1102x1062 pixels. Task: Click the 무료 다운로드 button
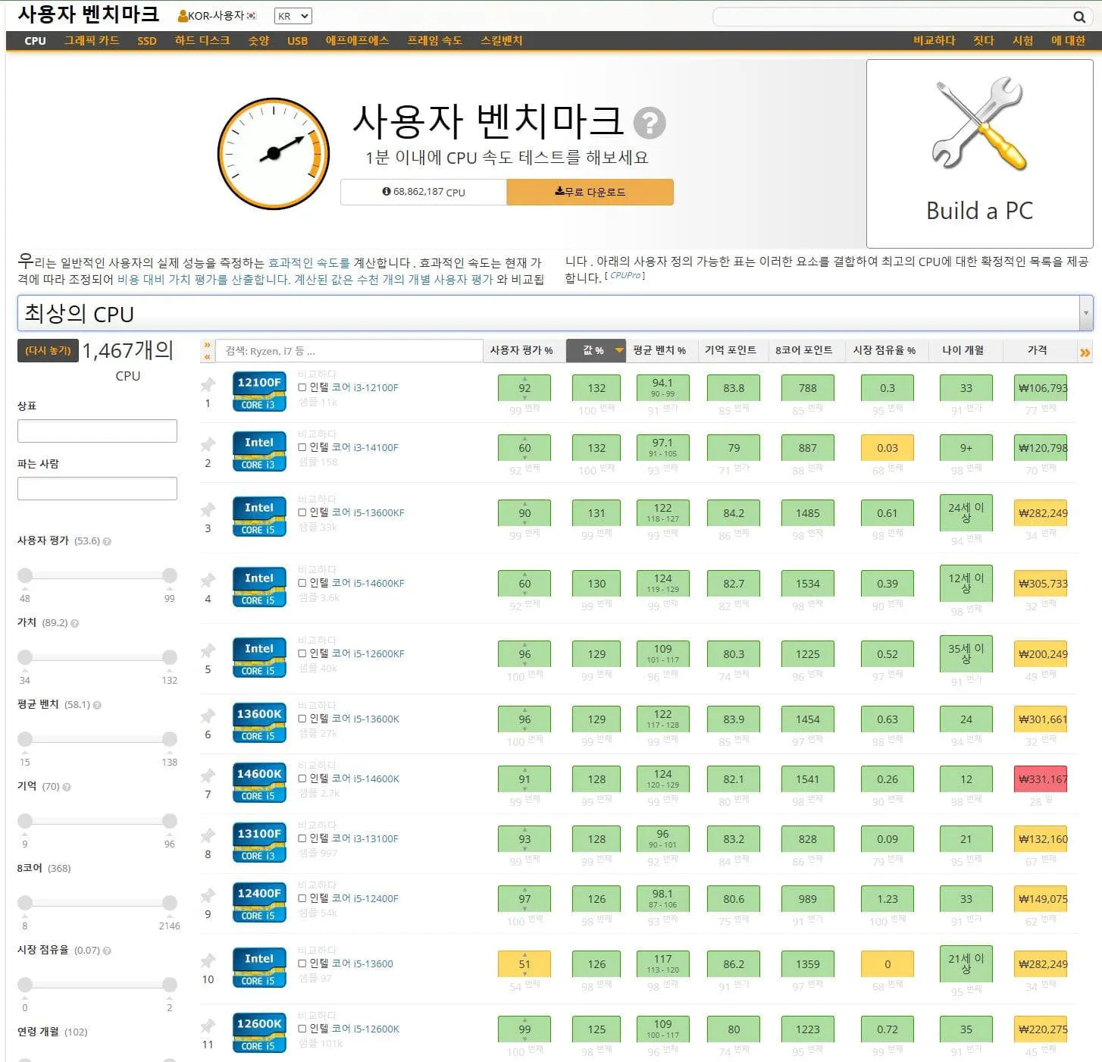click(590, 192)
